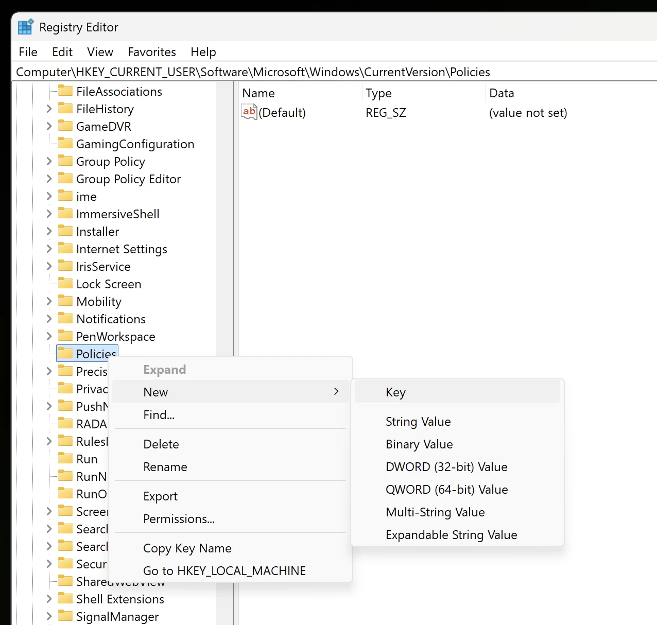
Task: Select the ImmersiveShell key
Action: click(117, 214)
